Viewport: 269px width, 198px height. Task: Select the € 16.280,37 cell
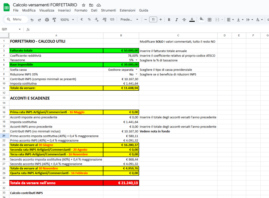[x=121, y=145]
